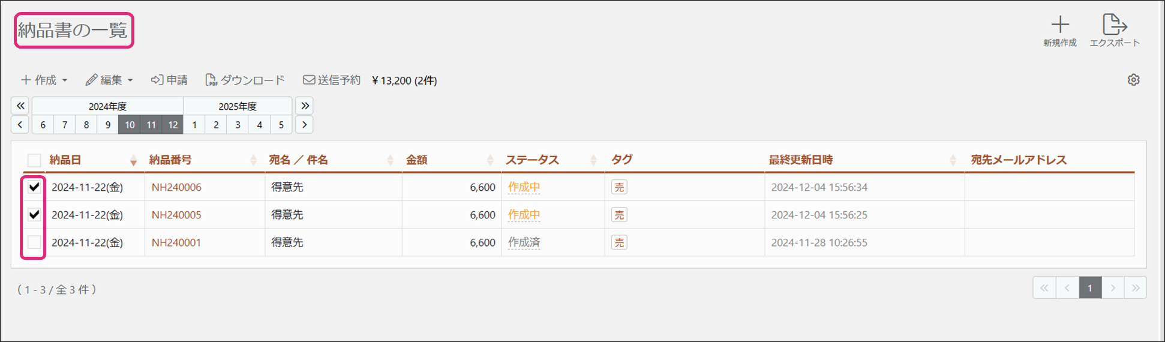Jump forward a year with double-right arrow

coord(305,106)
